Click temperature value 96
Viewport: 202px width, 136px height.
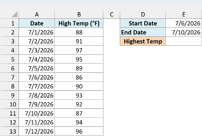pos(79,131)
